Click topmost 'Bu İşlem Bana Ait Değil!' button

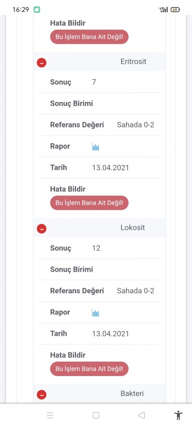point(89,37)
